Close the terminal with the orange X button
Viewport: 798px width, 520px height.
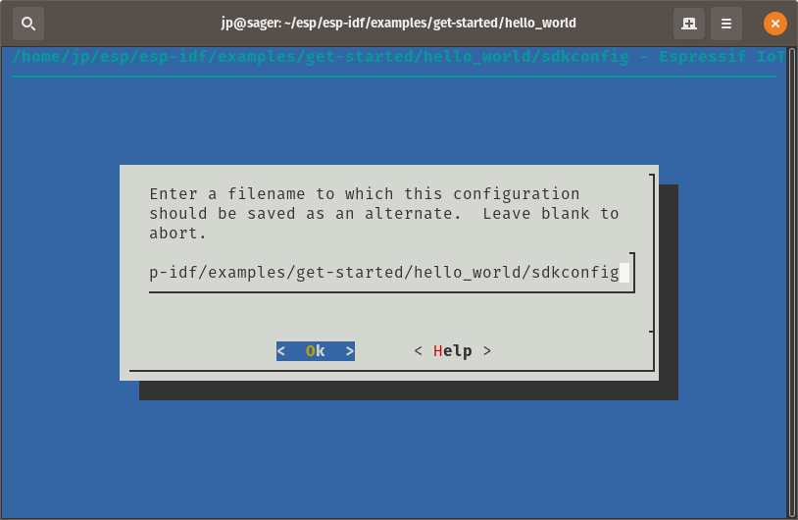point(774,24)
